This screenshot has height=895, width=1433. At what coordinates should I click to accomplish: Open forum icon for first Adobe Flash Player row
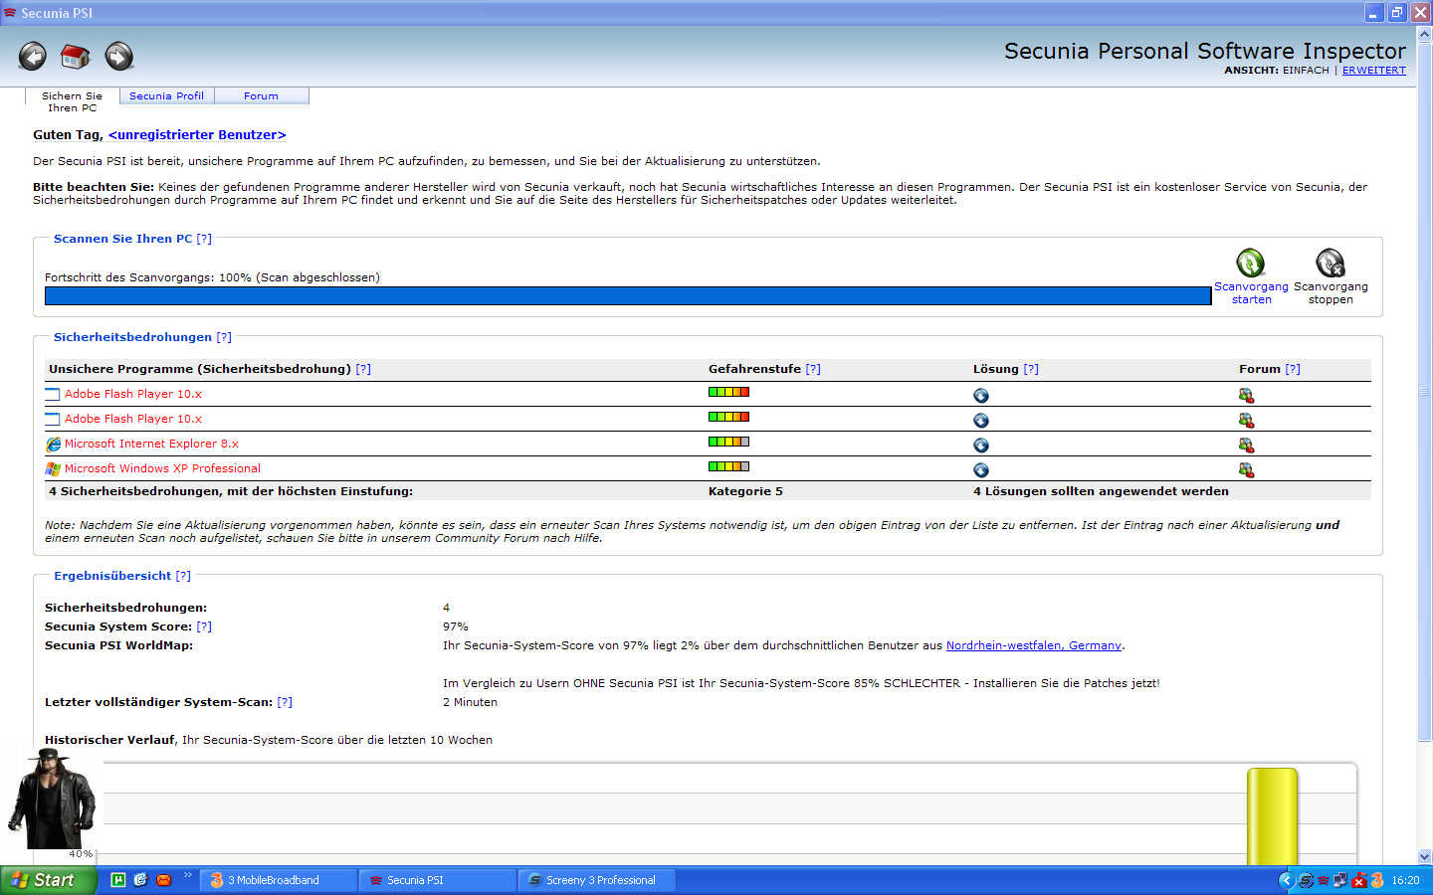(x=1246, y=396)
